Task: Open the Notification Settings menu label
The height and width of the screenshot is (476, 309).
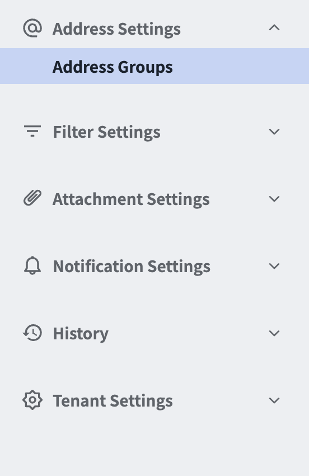Action: [132, 267]
